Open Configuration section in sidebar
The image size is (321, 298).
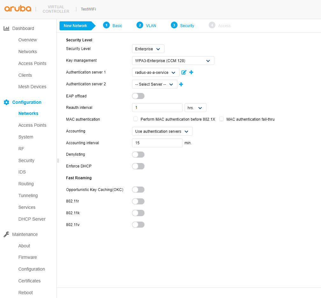[27, 102]
